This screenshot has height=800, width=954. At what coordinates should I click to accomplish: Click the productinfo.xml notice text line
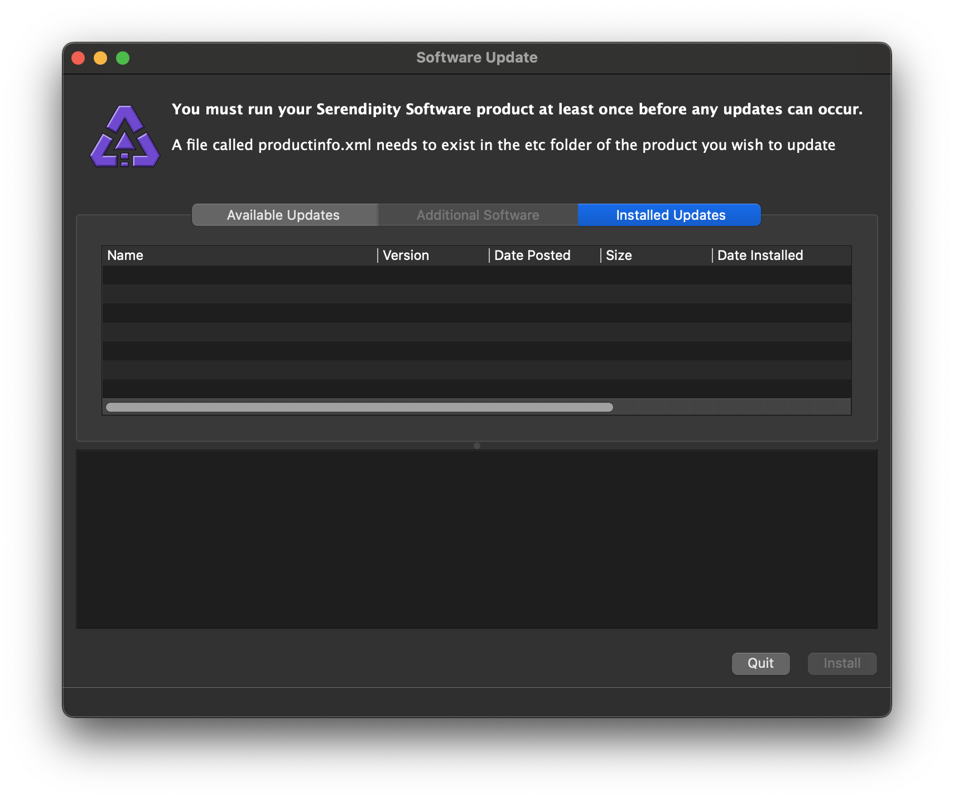tap(503, 145)
